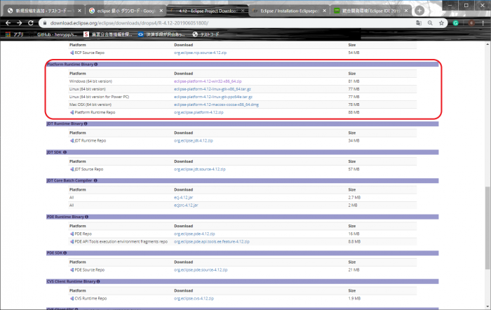Viewport: 491px width, 310px height.
Task: Download org.eclipse.platform-4.12.zip
Action: pyautogui.click(x=199, y=112)
